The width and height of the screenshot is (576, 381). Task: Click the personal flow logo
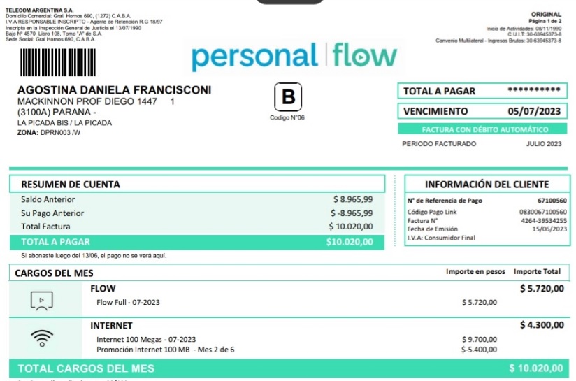point(294,56)
